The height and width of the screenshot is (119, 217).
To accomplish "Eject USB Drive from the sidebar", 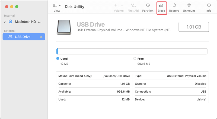I will (x=42, y=37).
